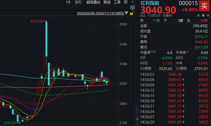Click change percentage +0.60%

pyautogui.click(x=190, y=10)
